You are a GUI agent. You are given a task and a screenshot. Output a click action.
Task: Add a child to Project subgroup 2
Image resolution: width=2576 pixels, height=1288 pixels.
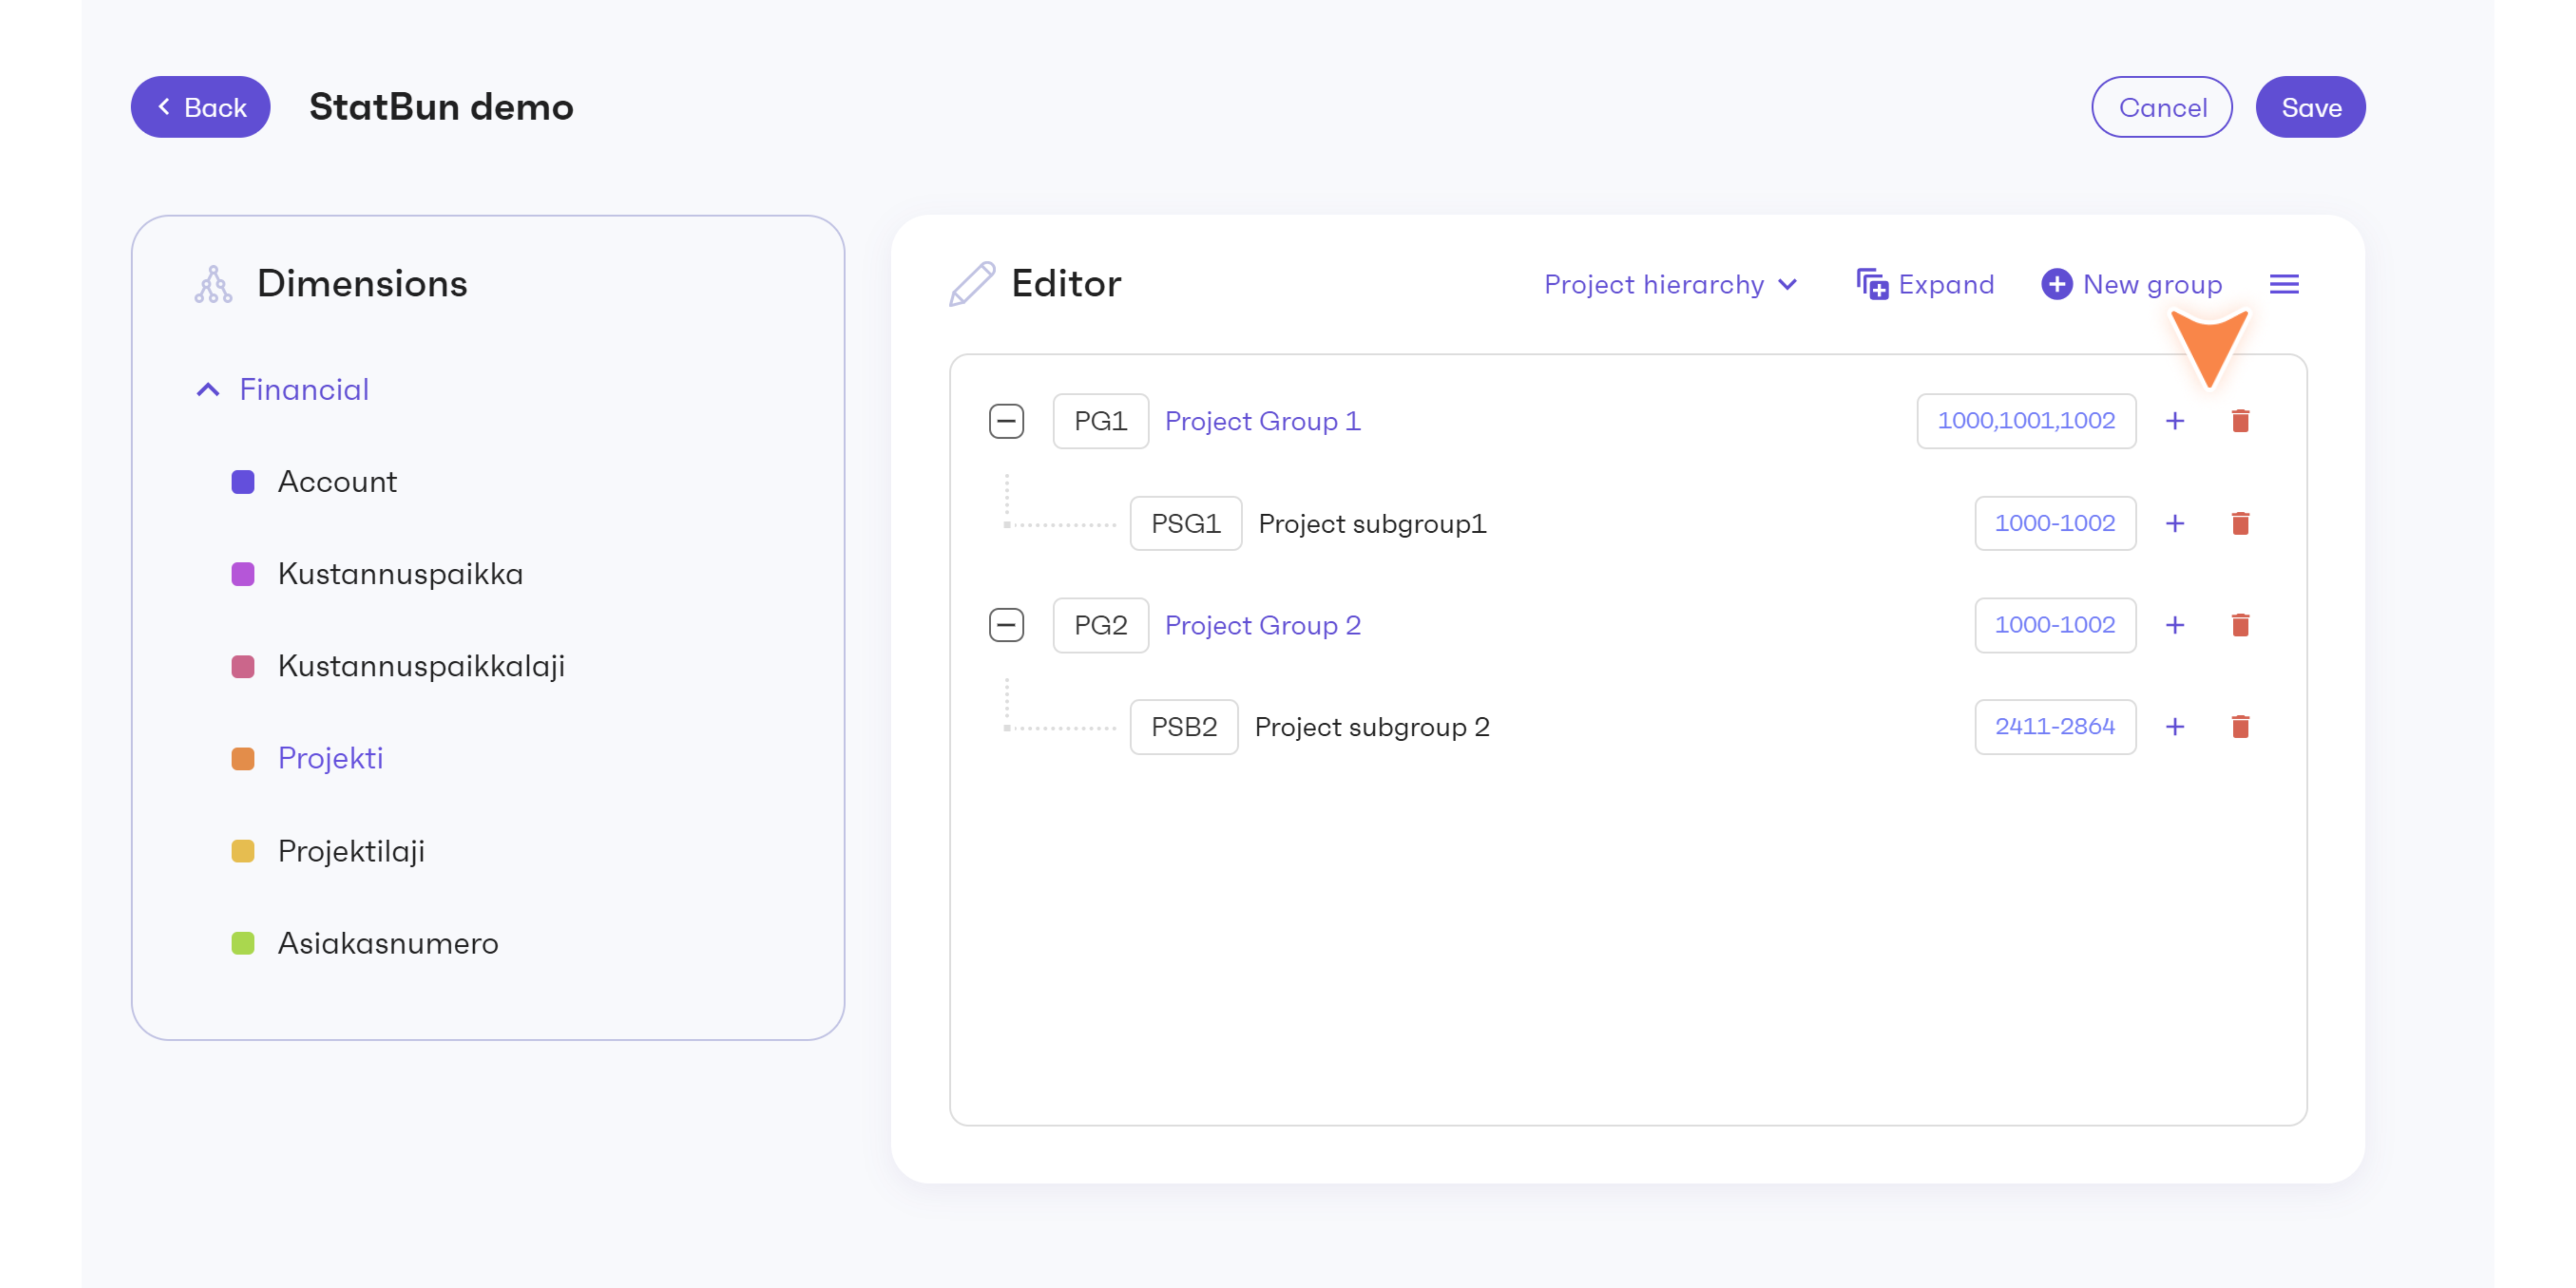point(2175,727)
